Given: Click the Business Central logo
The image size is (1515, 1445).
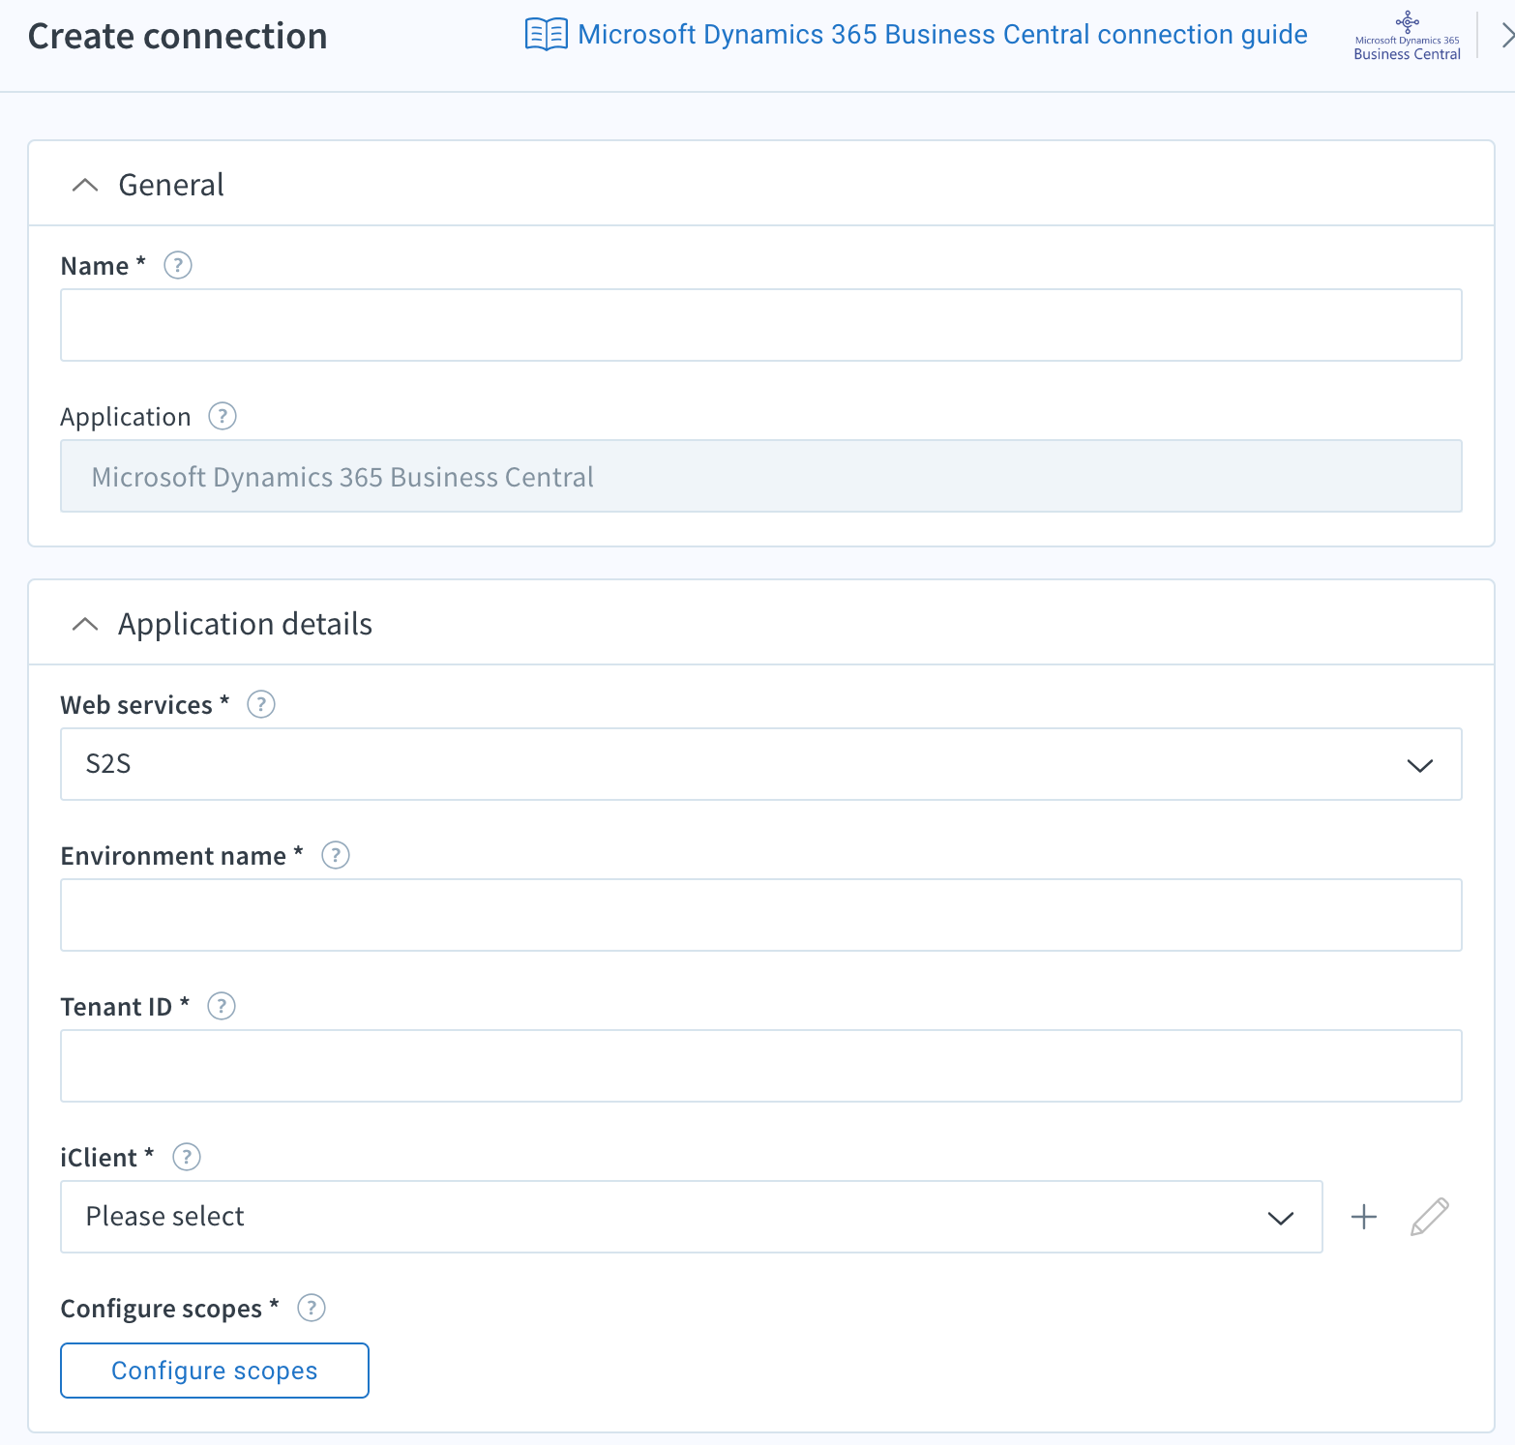Looking at the screenshot, I should point(1407,34).
